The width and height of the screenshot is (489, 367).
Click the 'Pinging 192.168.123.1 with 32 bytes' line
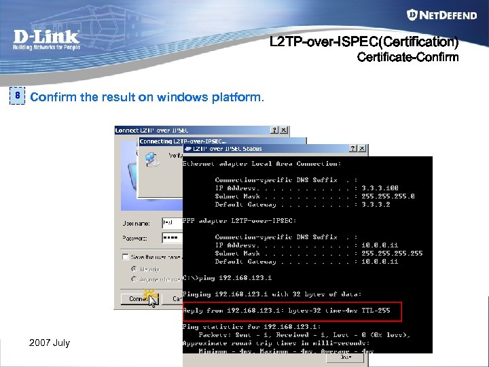(272, 294)
